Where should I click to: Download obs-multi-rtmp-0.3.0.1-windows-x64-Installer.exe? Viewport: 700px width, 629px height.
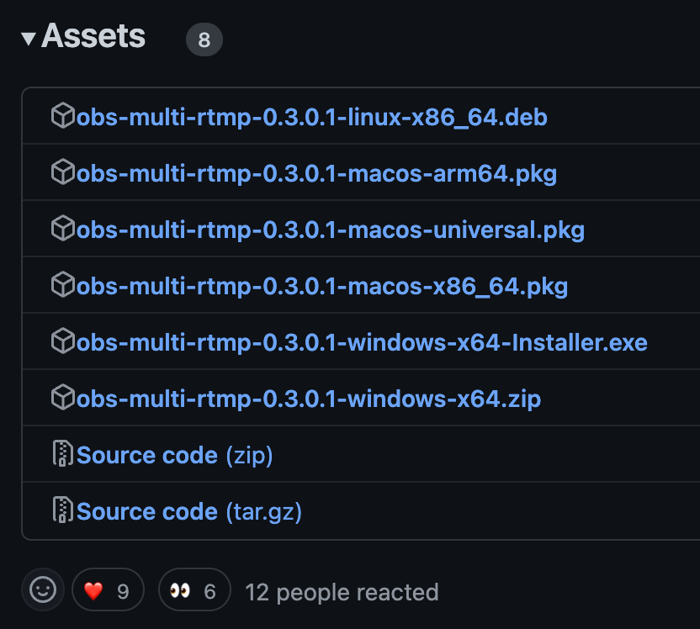(x=362, y=342)
